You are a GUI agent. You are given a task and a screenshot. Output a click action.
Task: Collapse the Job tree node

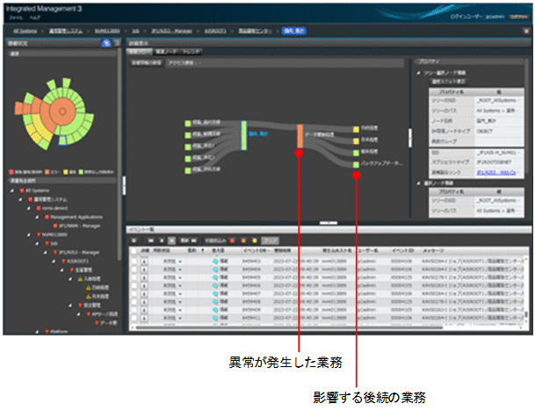tap(37, 243)
